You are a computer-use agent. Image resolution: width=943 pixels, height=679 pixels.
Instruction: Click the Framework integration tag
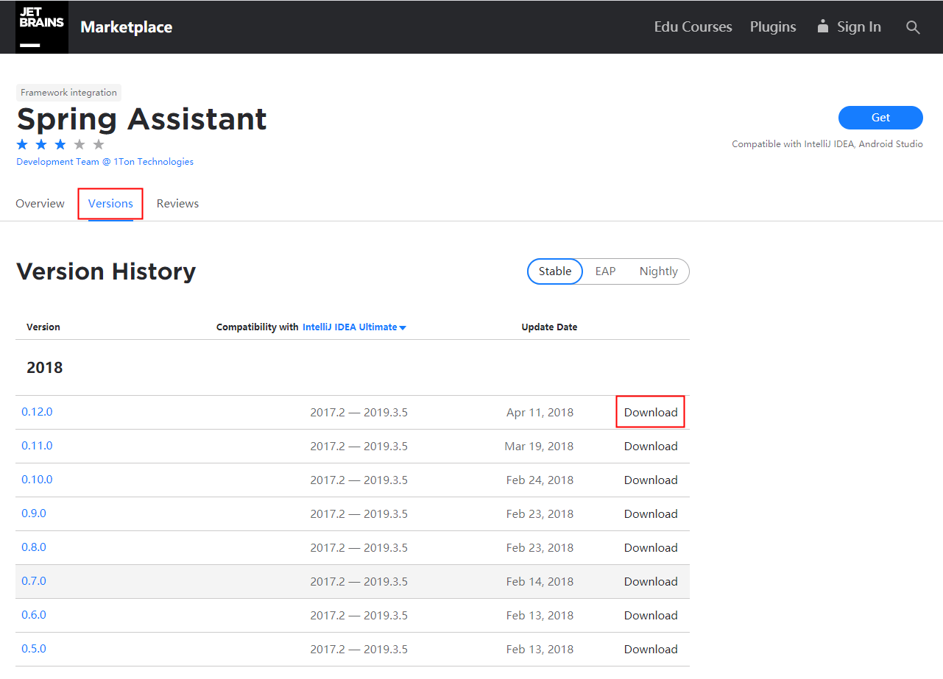[x=68, y=93]
